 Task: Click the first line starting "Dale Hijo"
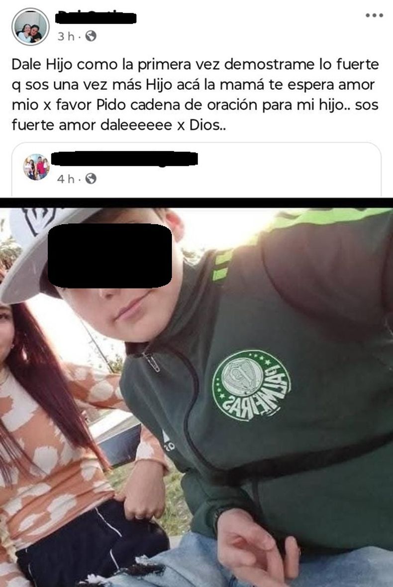[196, 64]
